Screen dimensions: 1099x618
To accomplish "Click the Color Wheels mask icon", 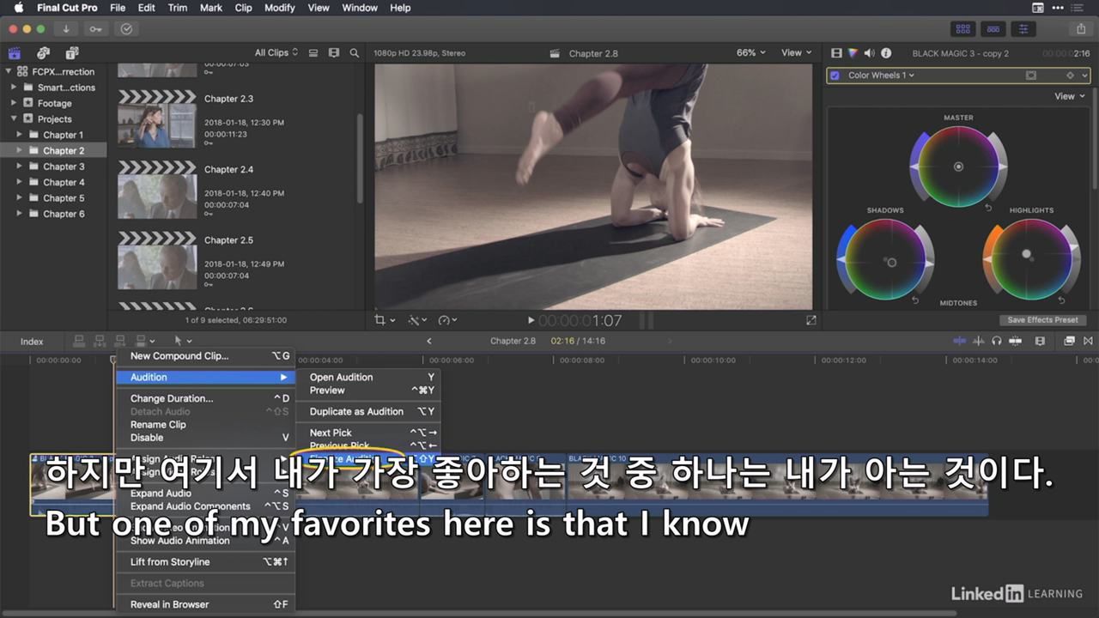I will [x=1031, y=76].
